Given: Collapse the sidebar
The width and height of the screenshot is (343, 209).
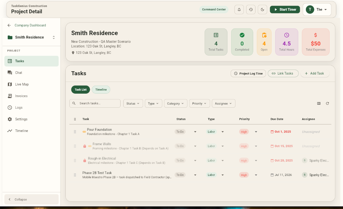Looking at the screenshot, I should point(31,199).
